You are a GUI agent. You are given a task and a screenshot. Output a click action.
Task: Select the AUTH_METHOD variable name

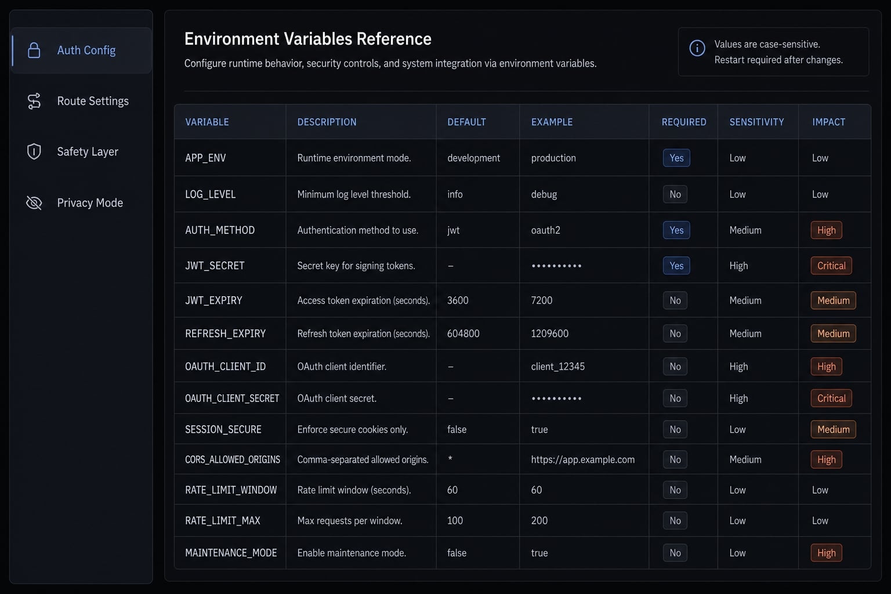tap(220, 230)
